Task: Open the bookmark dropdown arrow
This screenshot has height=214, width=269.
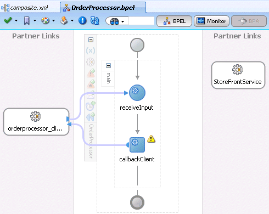Action: coord(35,20)
